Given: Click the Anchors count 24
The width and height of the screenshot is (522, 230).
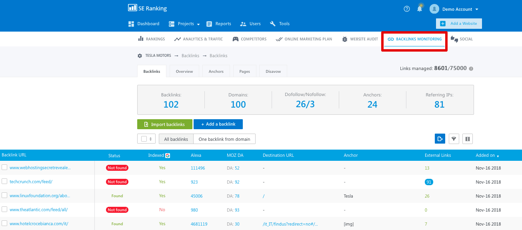Looking at the screenshot, I should (x=372, y=104).
